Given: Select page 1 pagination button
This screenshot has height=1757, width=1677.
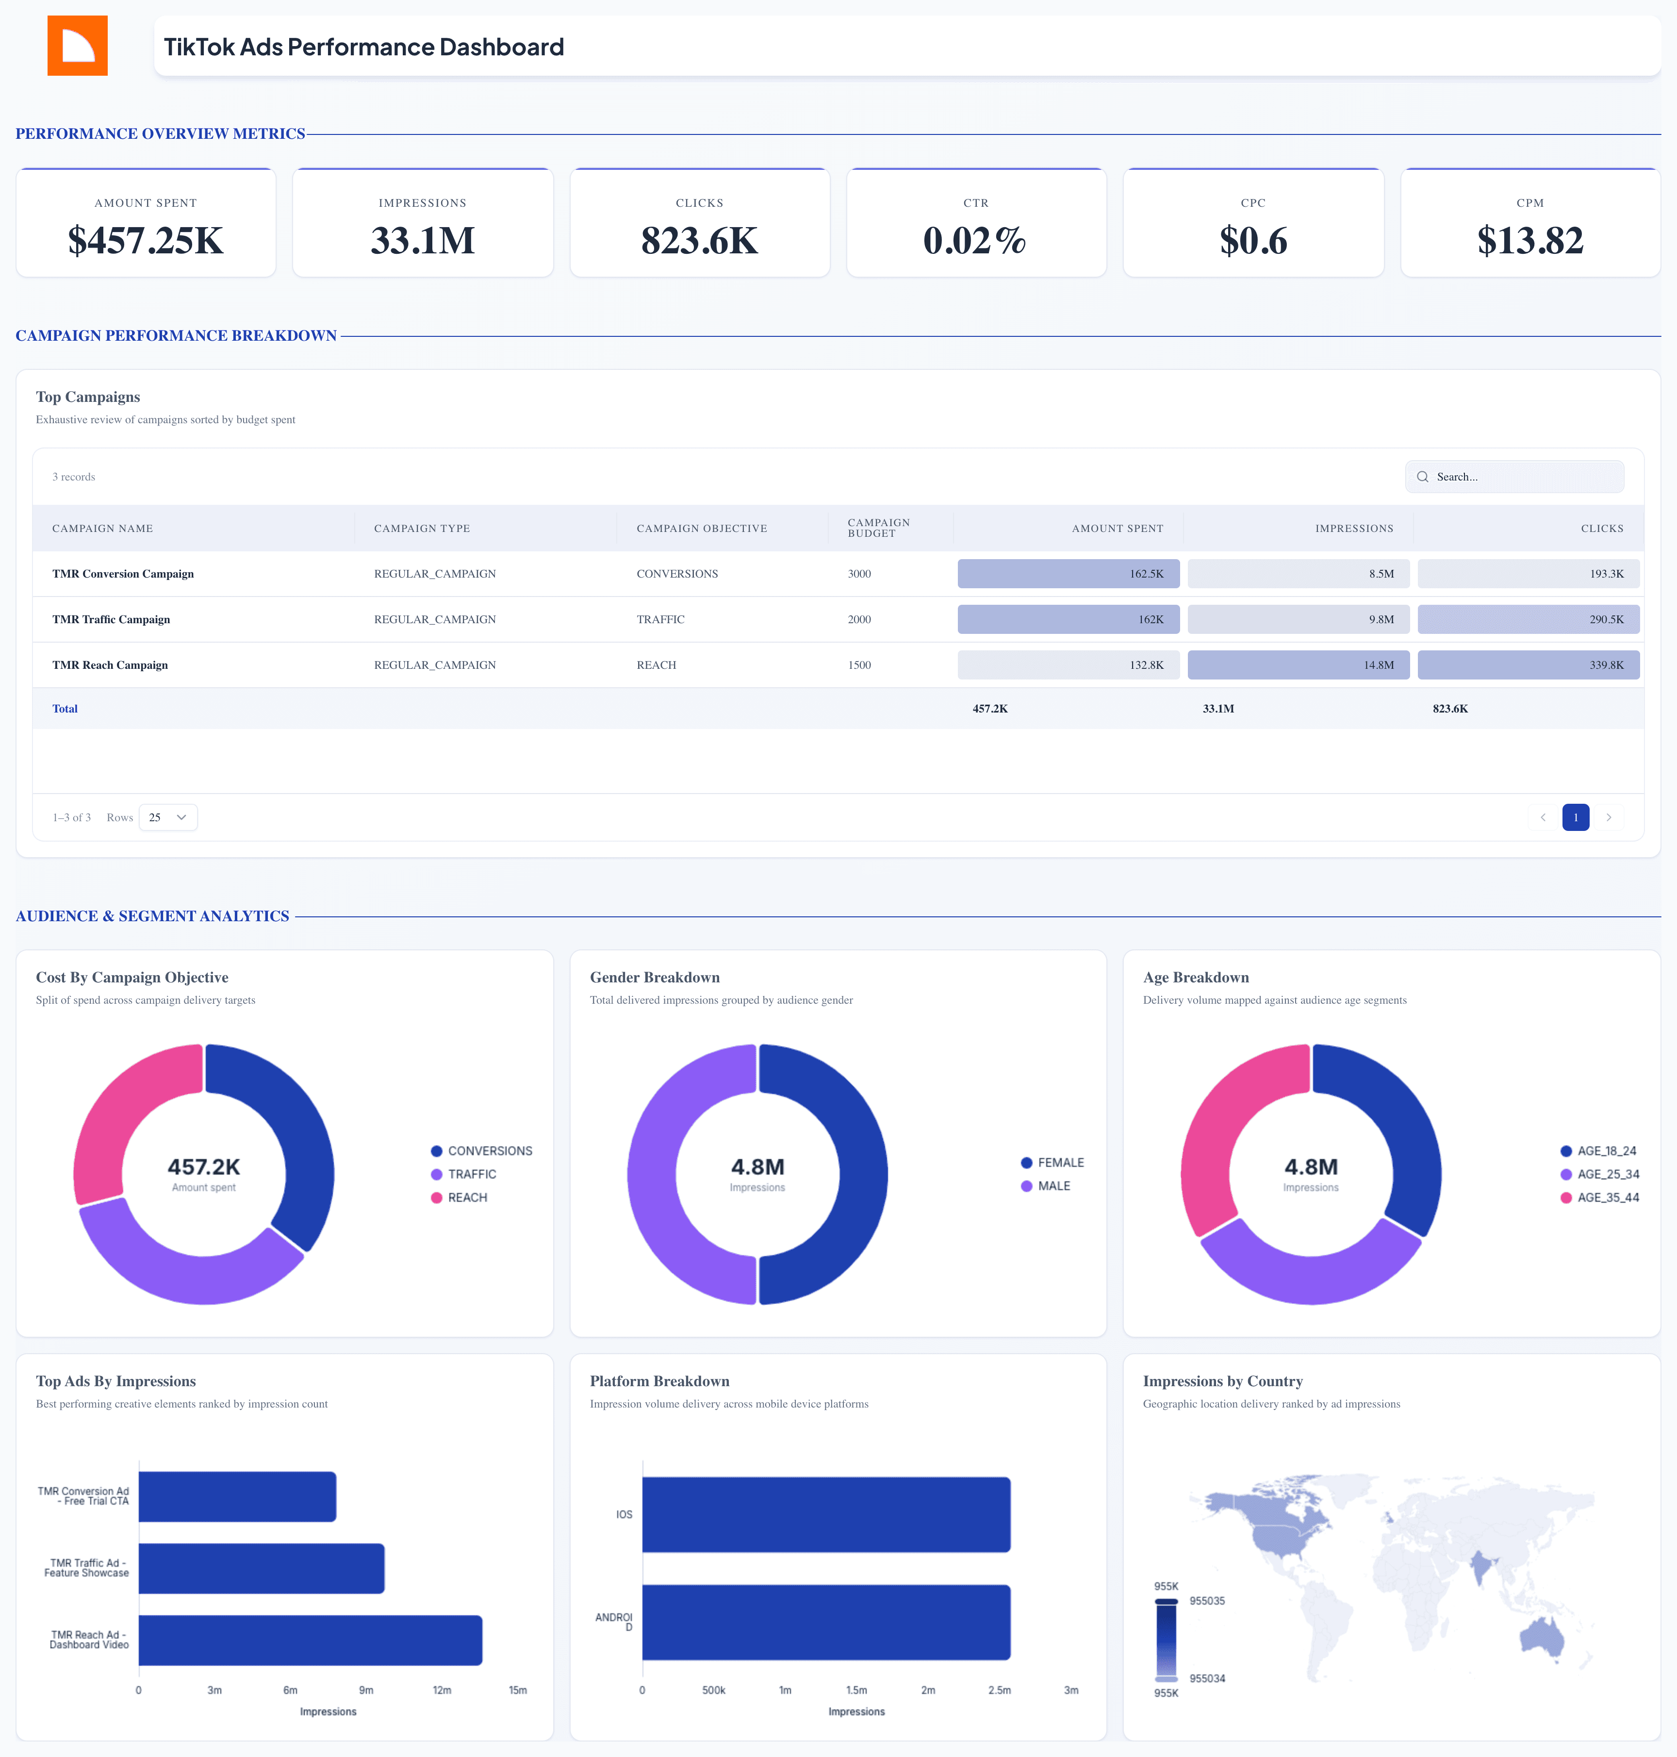Looking at the screenshot, I should click(x=1575, y=817).
